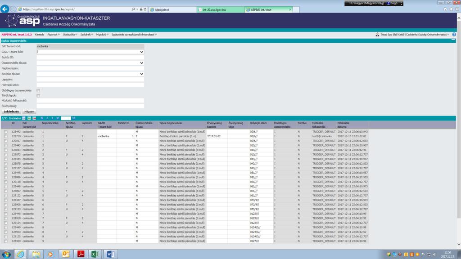Go to the last results page
The width and height of the screenshot is (461, 259).
(58, 118)
